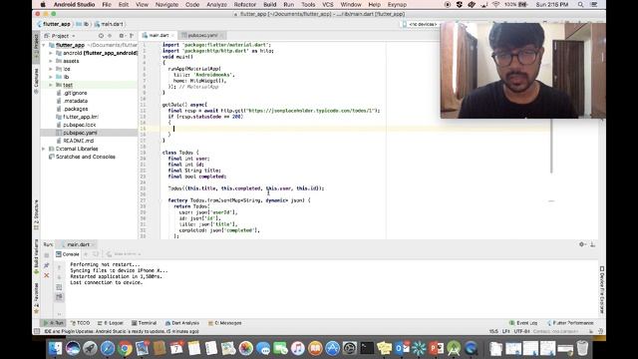Expand External Libraries node

(x=44, y=149)
